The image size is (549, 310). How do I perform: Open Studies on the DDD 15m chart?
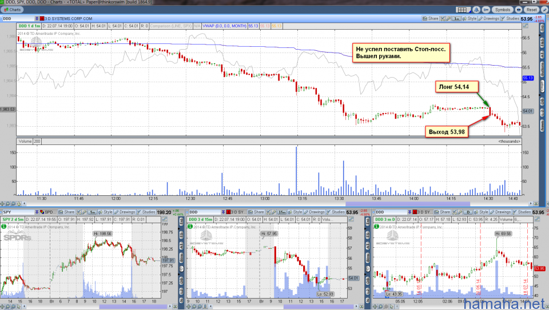336,212
